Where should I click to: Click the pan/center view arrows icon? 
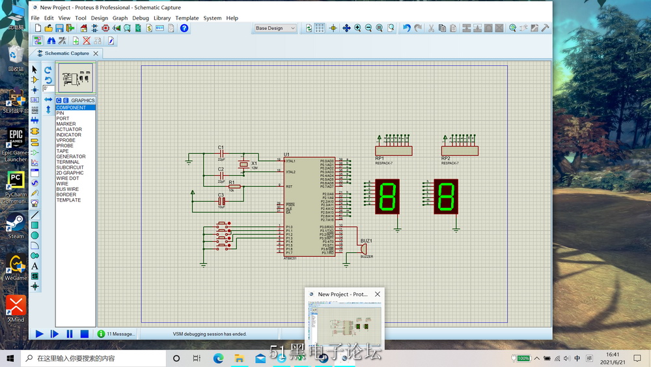346,28
